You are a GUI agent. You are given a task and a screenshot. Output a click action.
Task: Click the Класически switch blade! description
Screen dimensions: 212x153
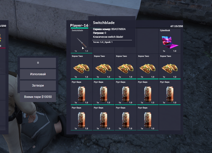click(108, 37)
